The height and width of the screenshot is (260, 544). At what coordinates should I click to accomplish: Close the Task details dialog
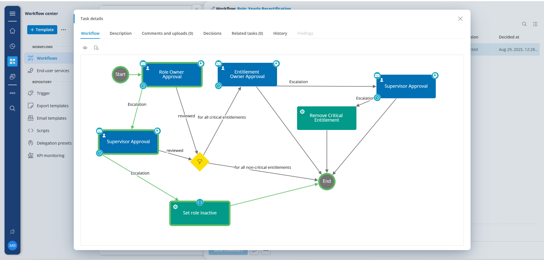click(460, 19)
